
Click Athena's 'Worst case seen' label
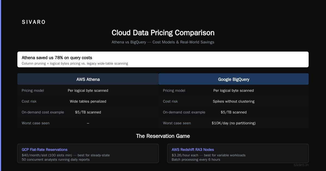click(x=36, y=123)
